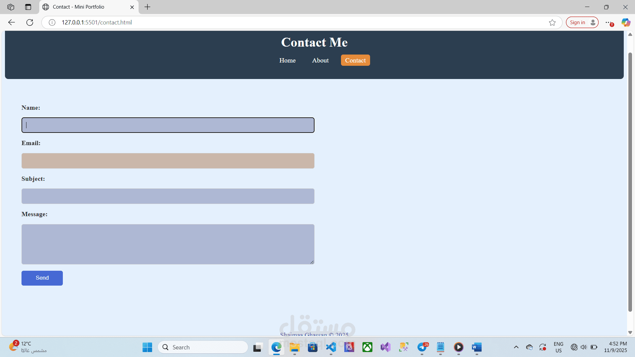The width and height of the screenshot is (635, 357).
Task: Click the page vertical scrollbar
Action: point(630,182)
